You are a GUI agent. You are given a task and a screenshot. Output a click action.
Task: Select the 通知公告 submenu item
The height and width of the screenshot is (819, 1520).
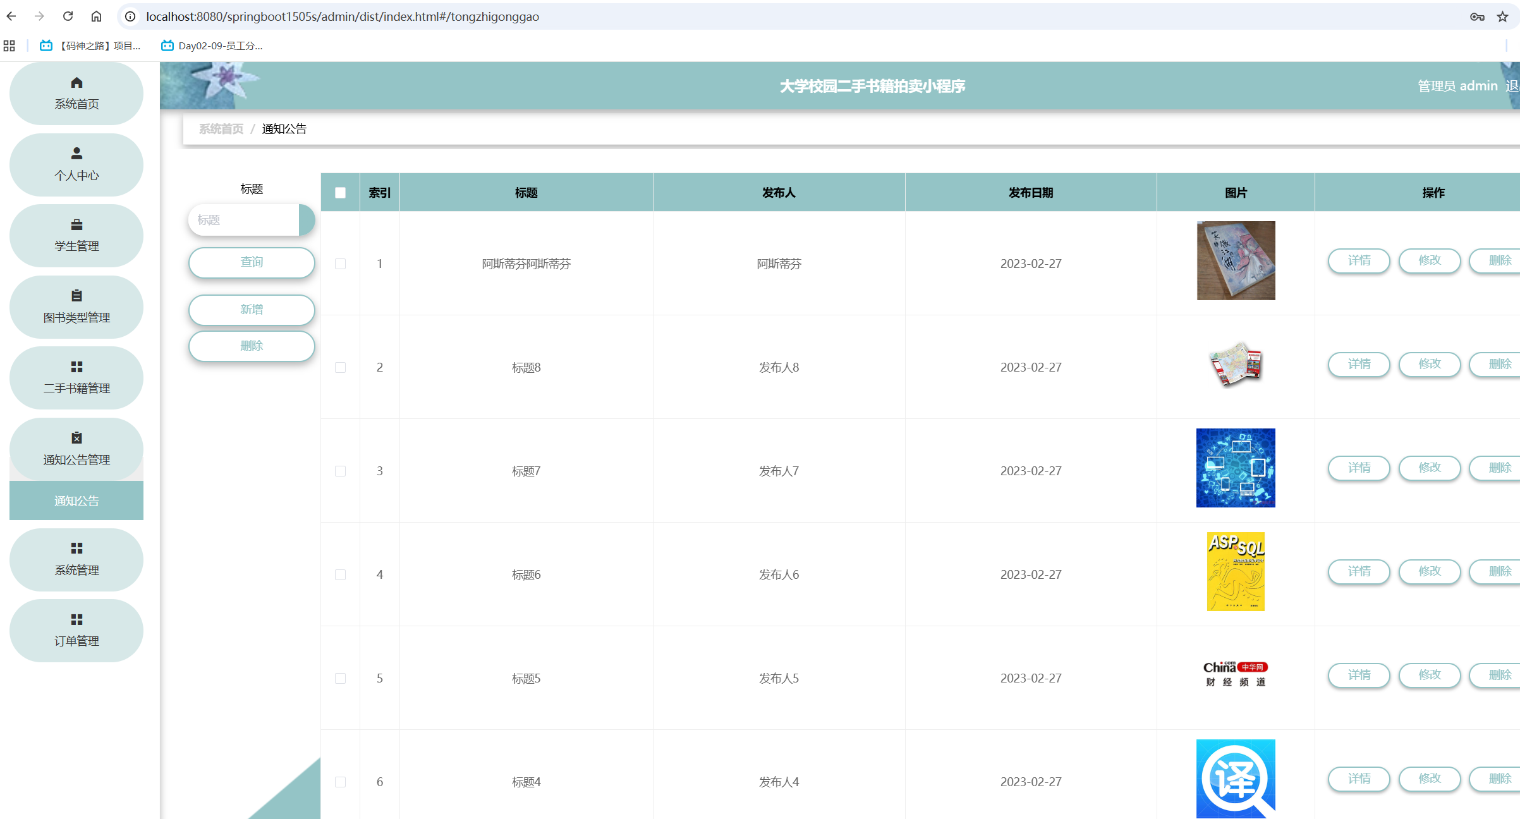point(76,500)
